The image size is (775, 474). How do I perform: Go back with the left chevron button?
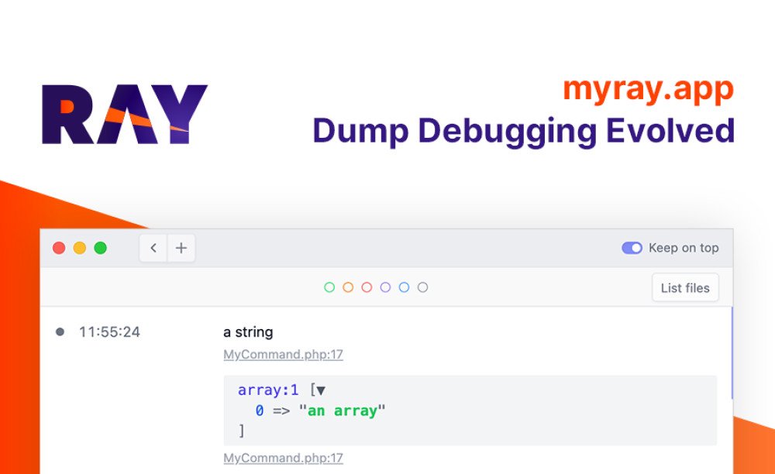[x=153, y=248]
